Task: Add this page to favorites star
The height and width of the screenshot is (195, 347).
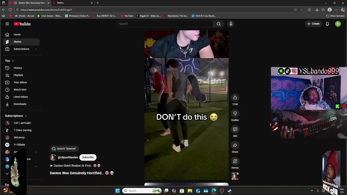Action: pos(301,10)
